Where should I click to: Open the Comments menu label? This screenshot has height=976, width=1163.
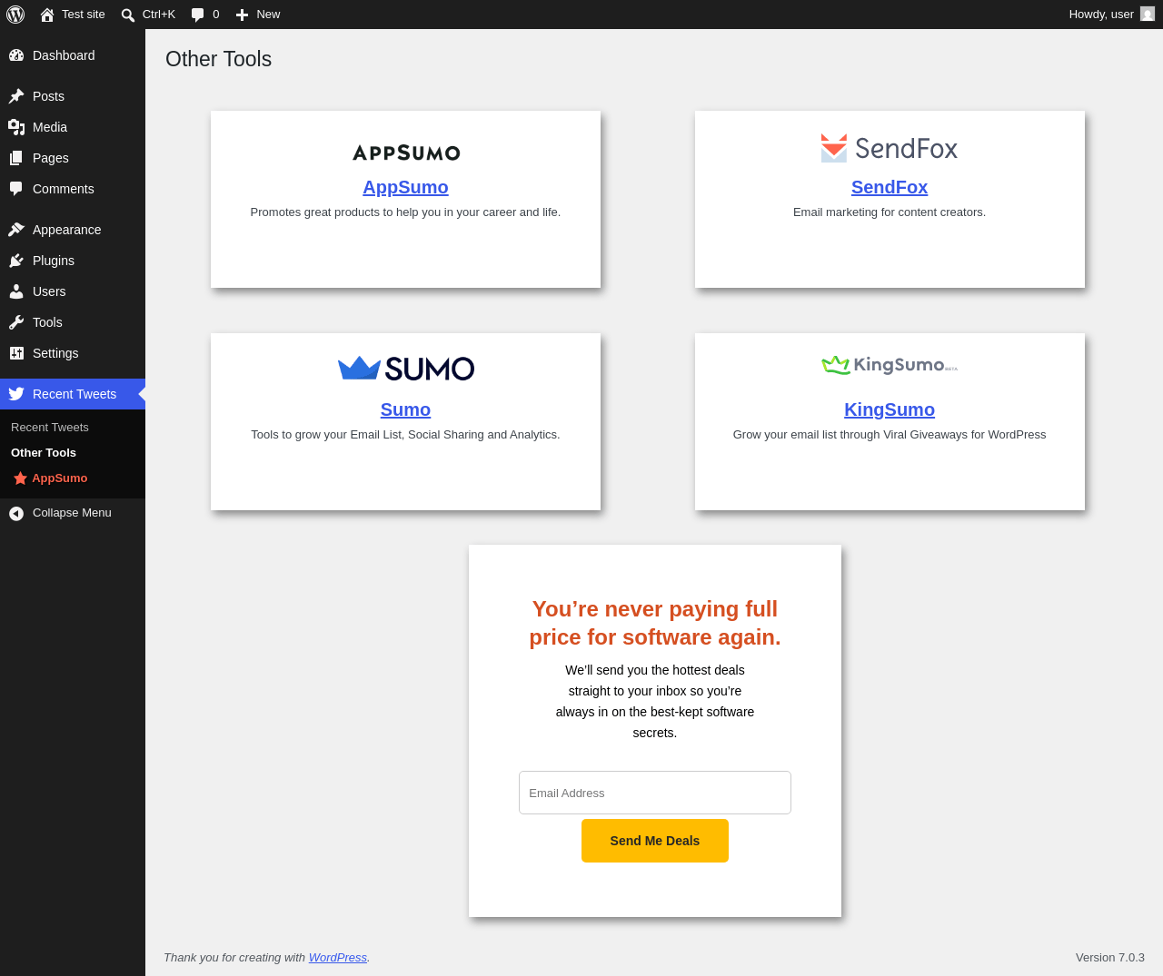click(x=64, y=189)
